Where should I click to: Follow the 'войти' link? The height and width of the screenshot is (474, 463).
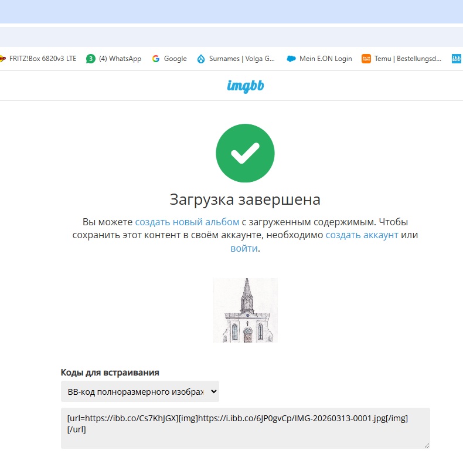click(244, 248)
